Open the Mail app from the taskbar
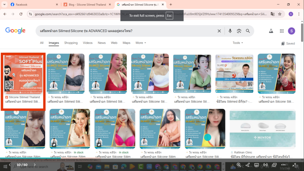Viewport: 304px width, 171px height. 99,167
